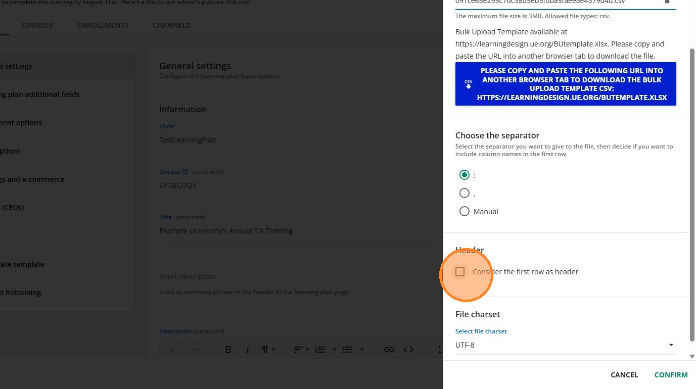Viewport: 696px width, 389px height.
Task: Select the semicolon separator option
Action: pyautogui.click(x=465, y=175)
